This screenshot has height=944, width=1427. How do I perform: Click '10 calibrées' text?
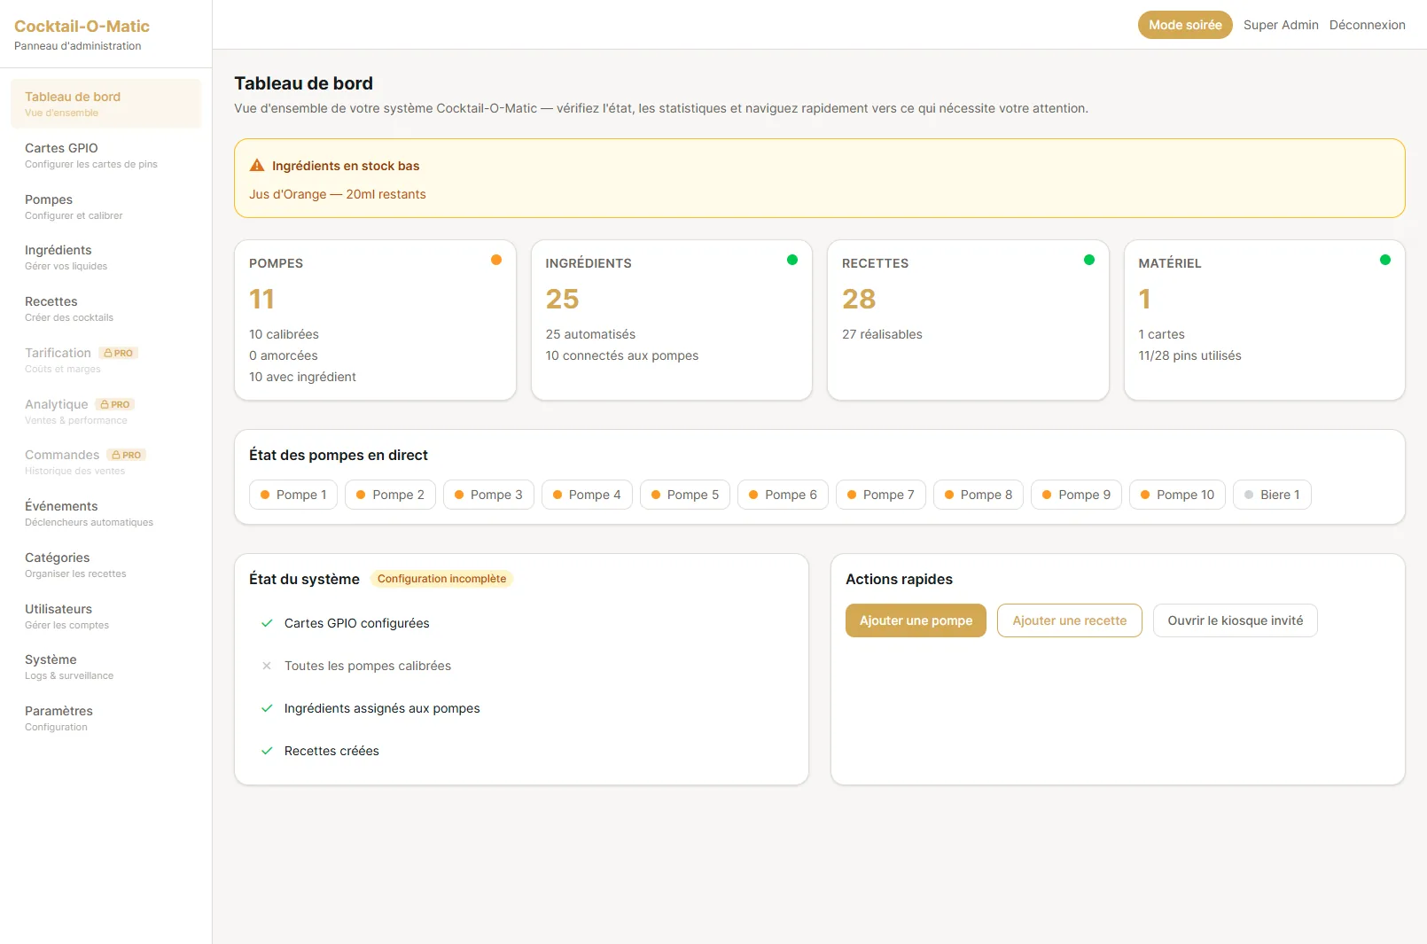click(284, 334)
